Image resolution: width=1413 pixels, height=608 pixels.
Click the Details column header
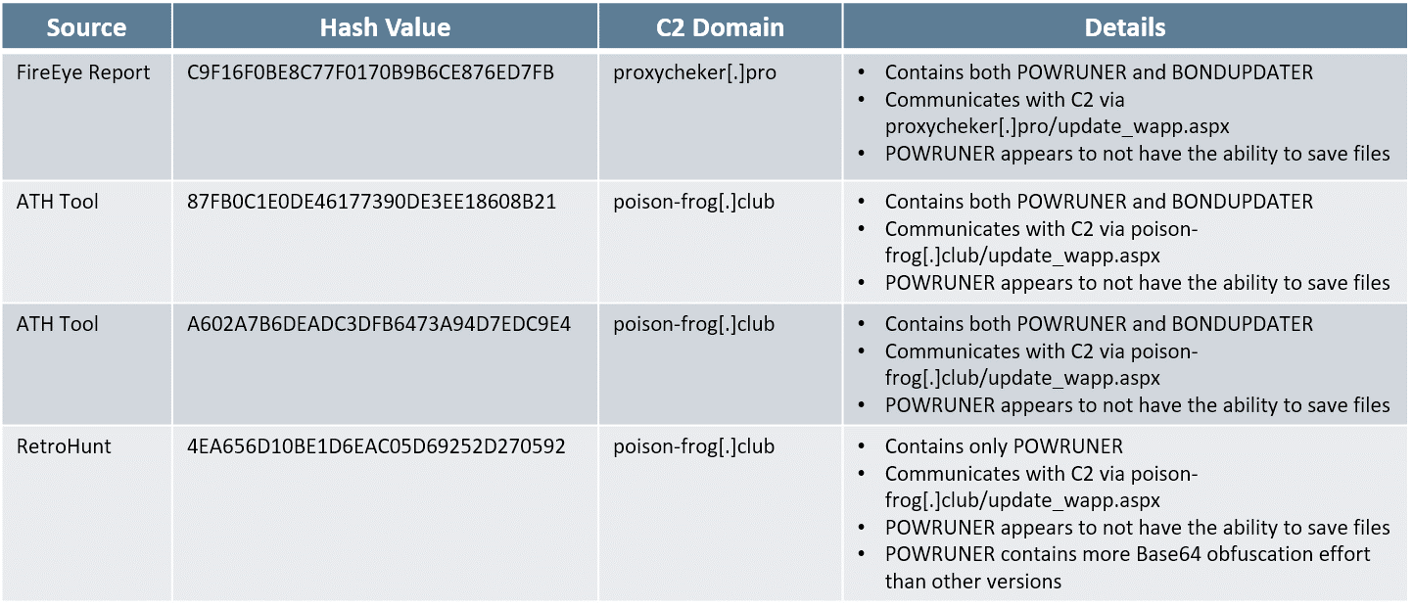(1124, 27)
